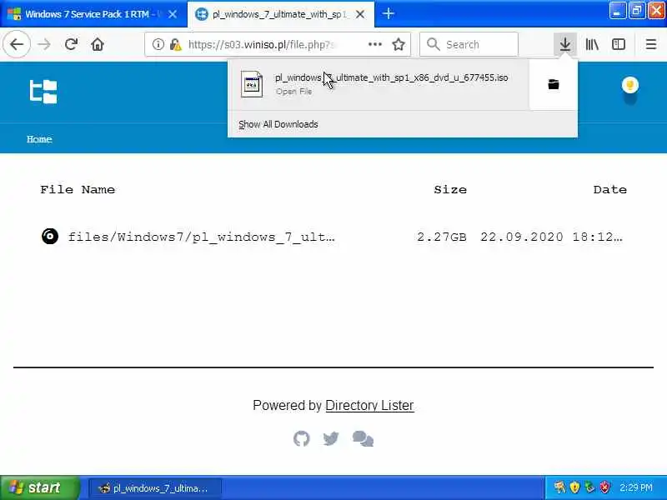Click the Directory Lister logo in header

click(43, 92)
